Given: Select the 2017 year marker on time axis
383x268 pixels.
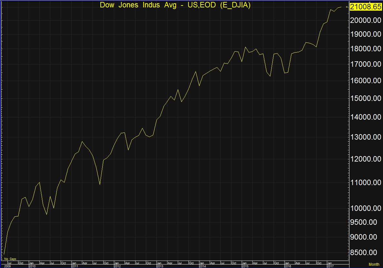Looking at the screenshot, I should [x=330, y=266].
